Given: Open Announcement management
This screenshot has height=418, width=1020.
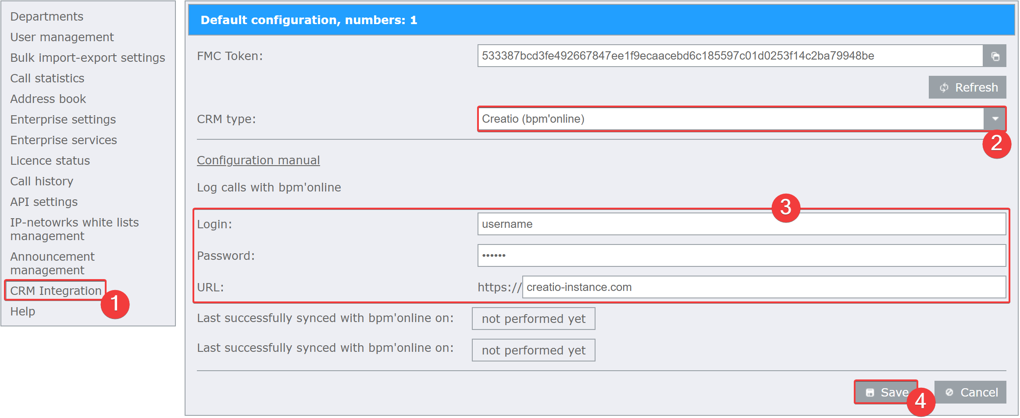Looking at the screenshot, I should point(52,263).
